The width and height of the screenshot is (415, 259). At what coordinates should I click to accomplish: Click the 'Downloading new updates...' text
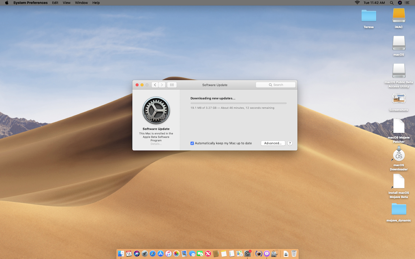pos(213,98)
